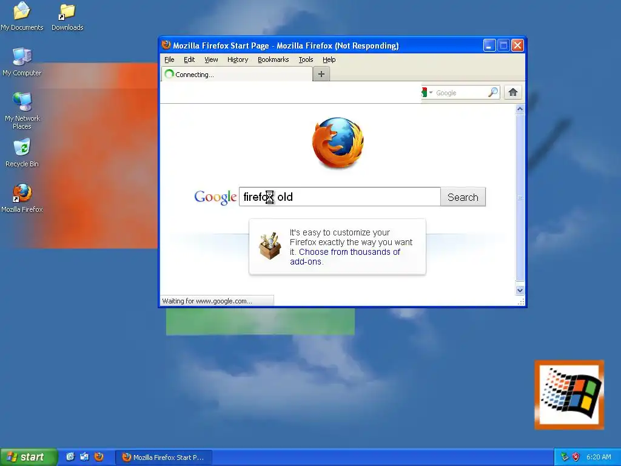Screen dimensions: 621x466
Task: Open the My Documents desktop icon
Action: [22, 16]
